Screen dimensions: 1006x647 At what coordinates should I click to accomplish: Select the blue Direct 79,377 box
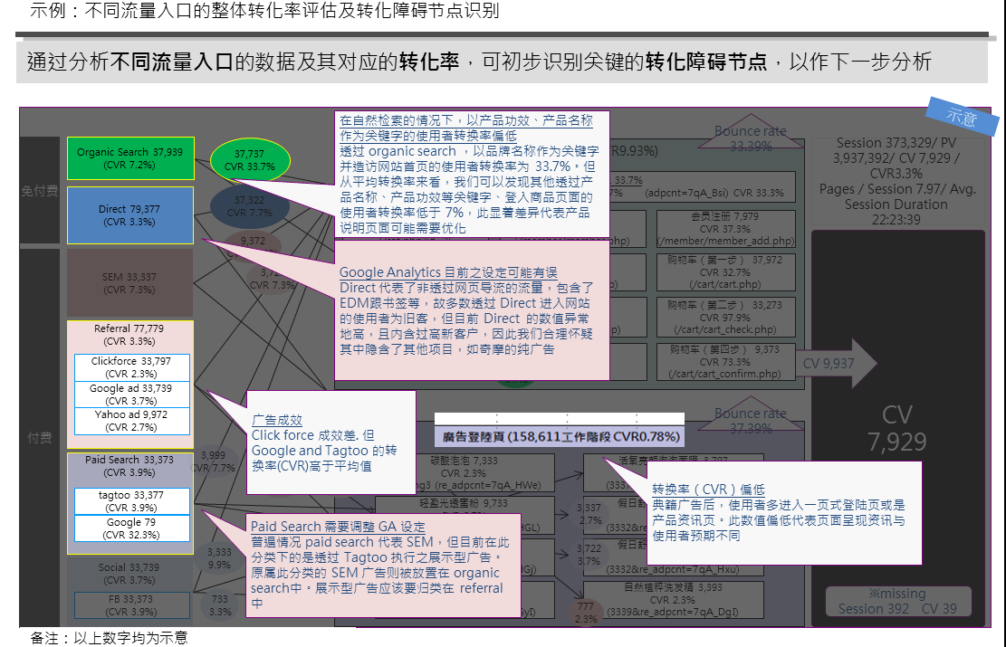point(130,215)
